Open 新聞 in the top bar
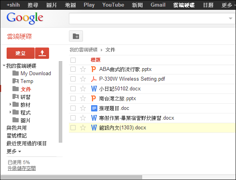This screenshot has height=180, width=236. point(137,5)
